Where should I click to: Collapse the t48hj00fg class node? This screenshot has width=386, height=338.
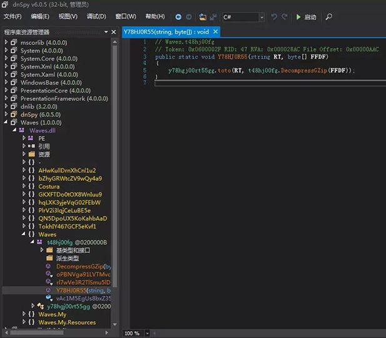pos(33,242)
